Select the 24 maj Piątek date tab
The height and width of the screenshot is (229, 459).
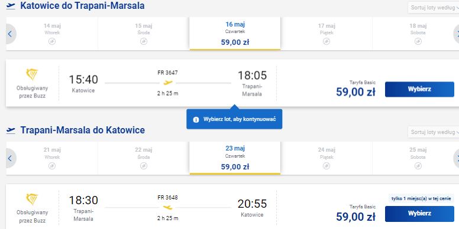tap(327, 158)
